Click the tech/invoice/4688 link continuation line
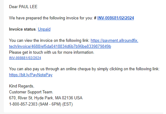 tap(60, 47)
